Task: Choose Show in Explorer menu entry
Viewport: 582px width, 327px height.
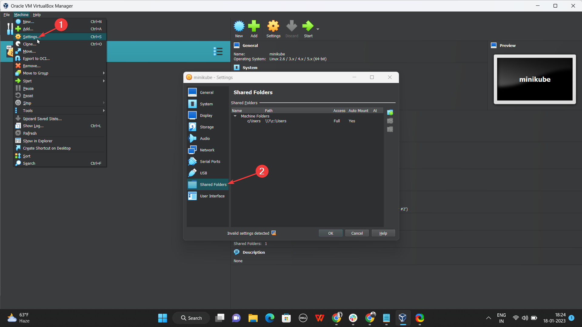Action: [x=60, y=141]
